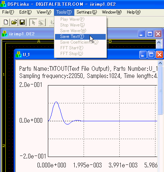164x172 pixels.
Task: Open the Window(W) menu
Action: tap(112, 12)
